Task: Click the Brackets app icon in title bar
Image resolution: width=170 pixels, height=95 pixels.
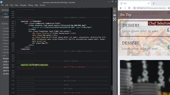Action: click(1, 2)
